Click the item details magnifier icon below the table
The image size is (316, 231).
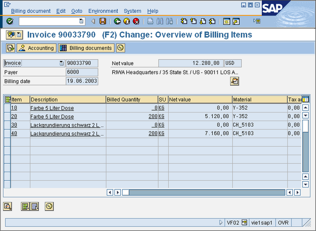click(x=8, y=206)
